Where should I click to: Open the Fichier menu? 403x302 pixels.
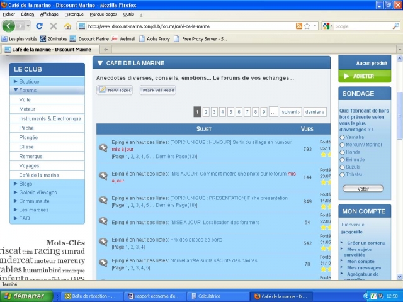[9, 14]
